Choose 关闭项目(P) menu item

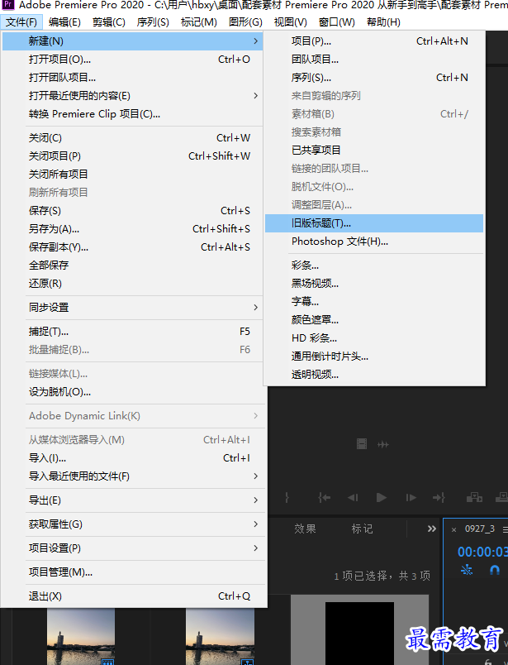(x=133, y=156)
